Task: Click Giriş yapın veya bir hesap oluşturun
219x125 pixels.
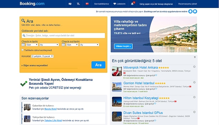Action: pos(156,4)
